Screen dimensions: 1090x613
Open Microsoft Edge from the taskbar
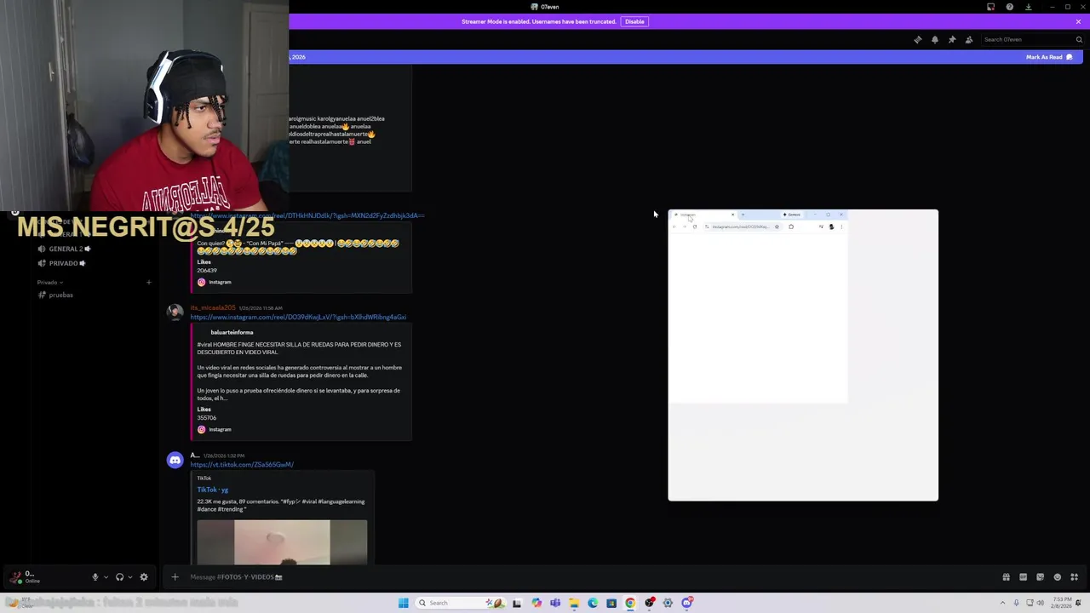593,603
